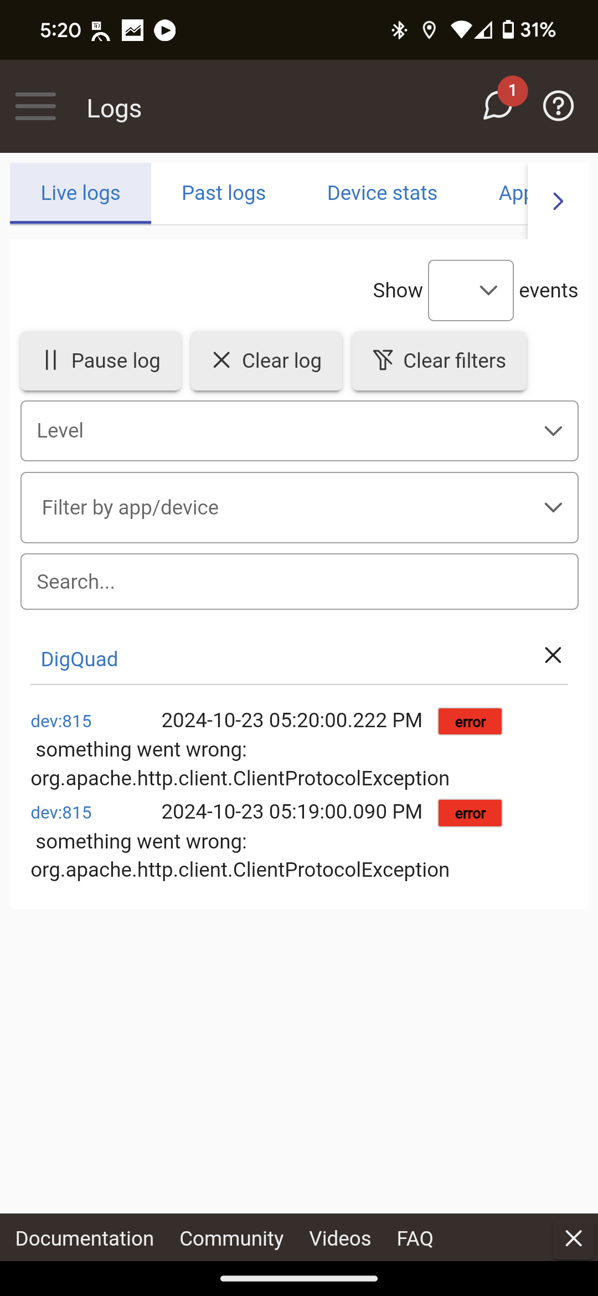Open the help question mark icon
Viewport: 598px width, 1296px height.
(558, 106)
